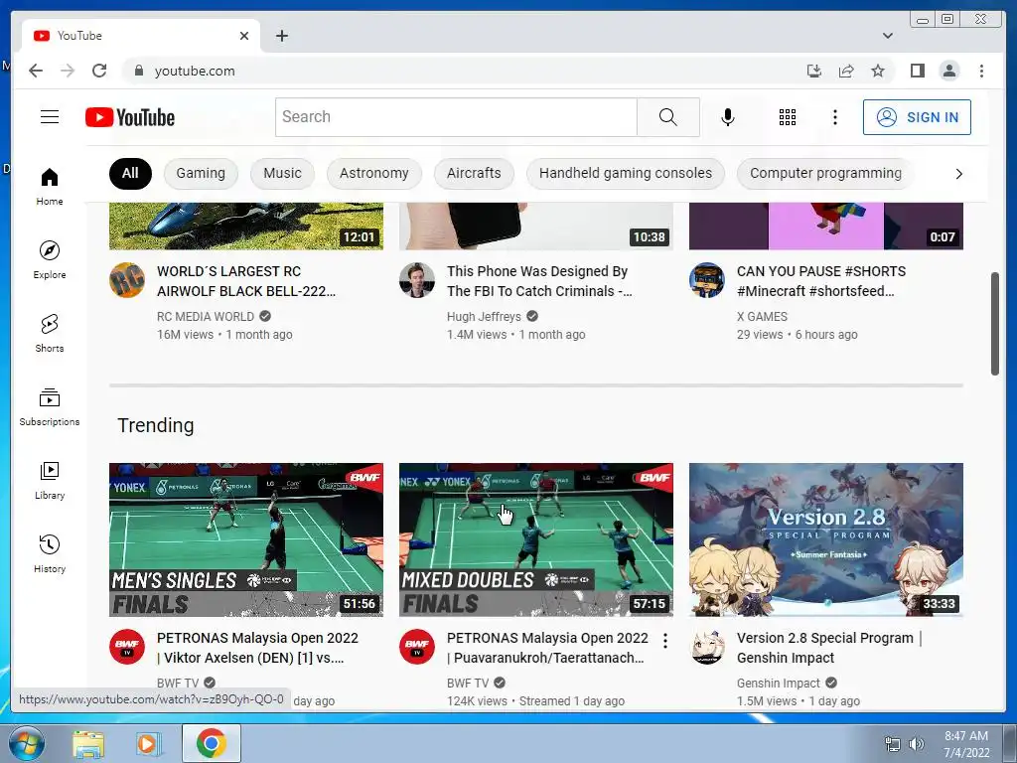
Task: Click the SIGN IN button
Action: point(917,117)
